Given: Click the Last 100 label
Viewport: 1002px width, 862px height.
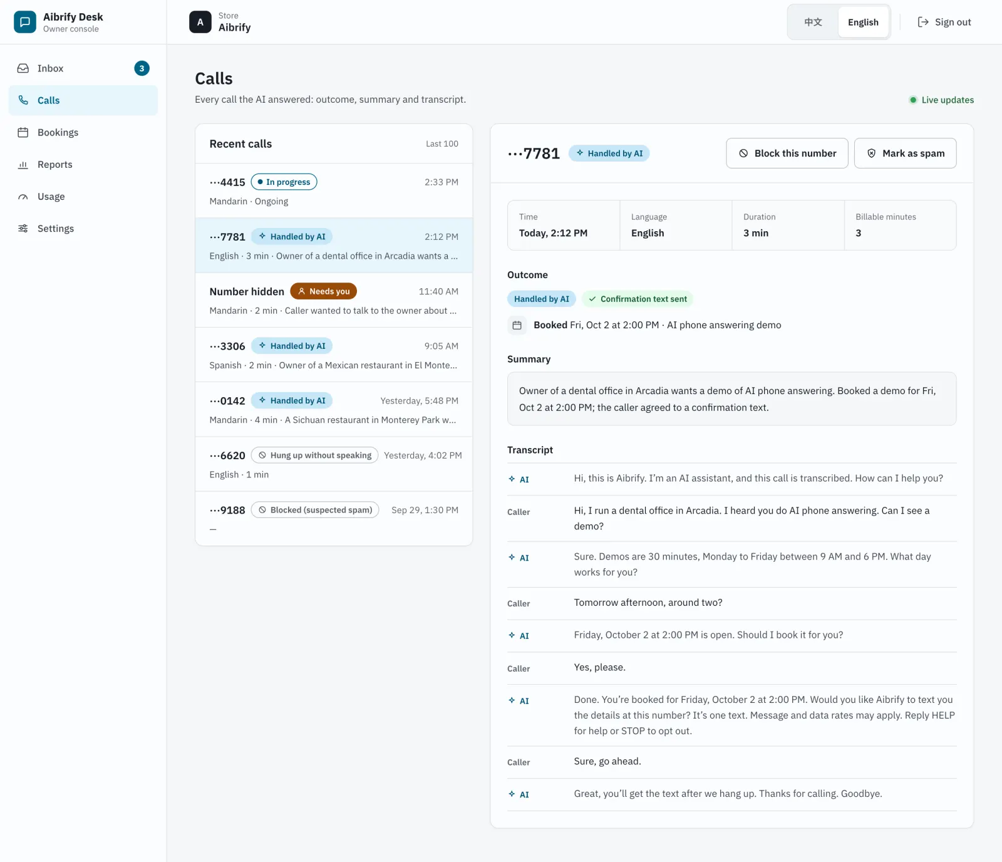Looking at the screenshot, I should point(442,144).
